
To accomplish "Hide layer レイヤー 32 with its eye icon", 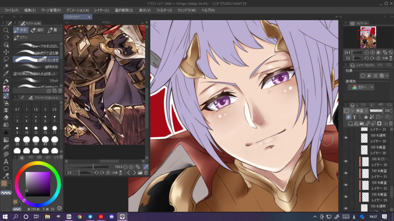I will click(346, 185).
